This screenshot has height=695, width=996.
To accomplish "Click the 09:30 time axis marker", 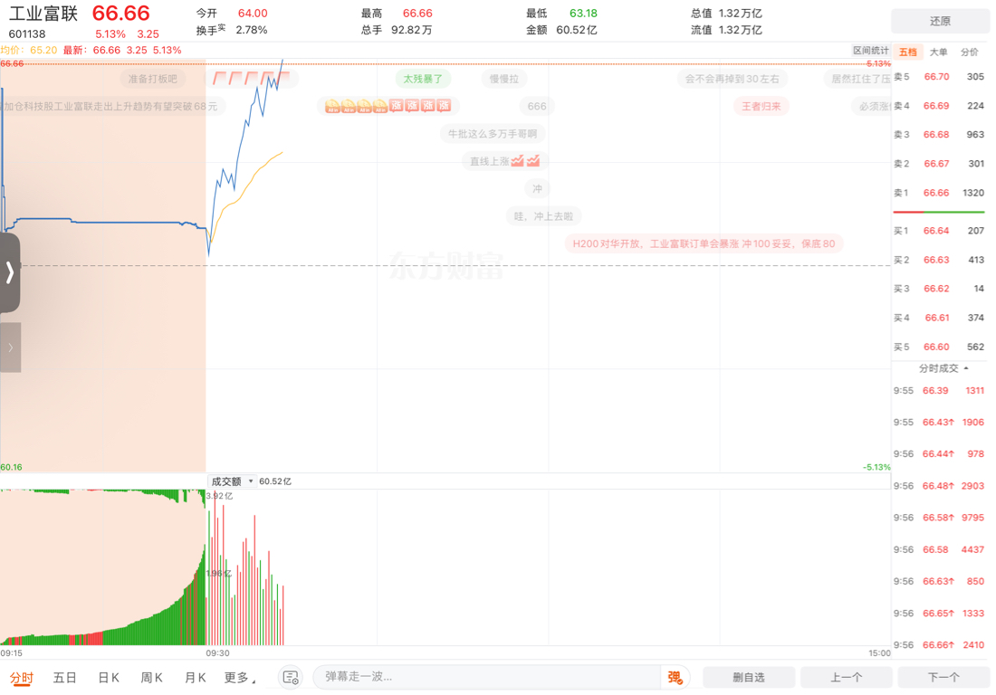I will (217, 653).
